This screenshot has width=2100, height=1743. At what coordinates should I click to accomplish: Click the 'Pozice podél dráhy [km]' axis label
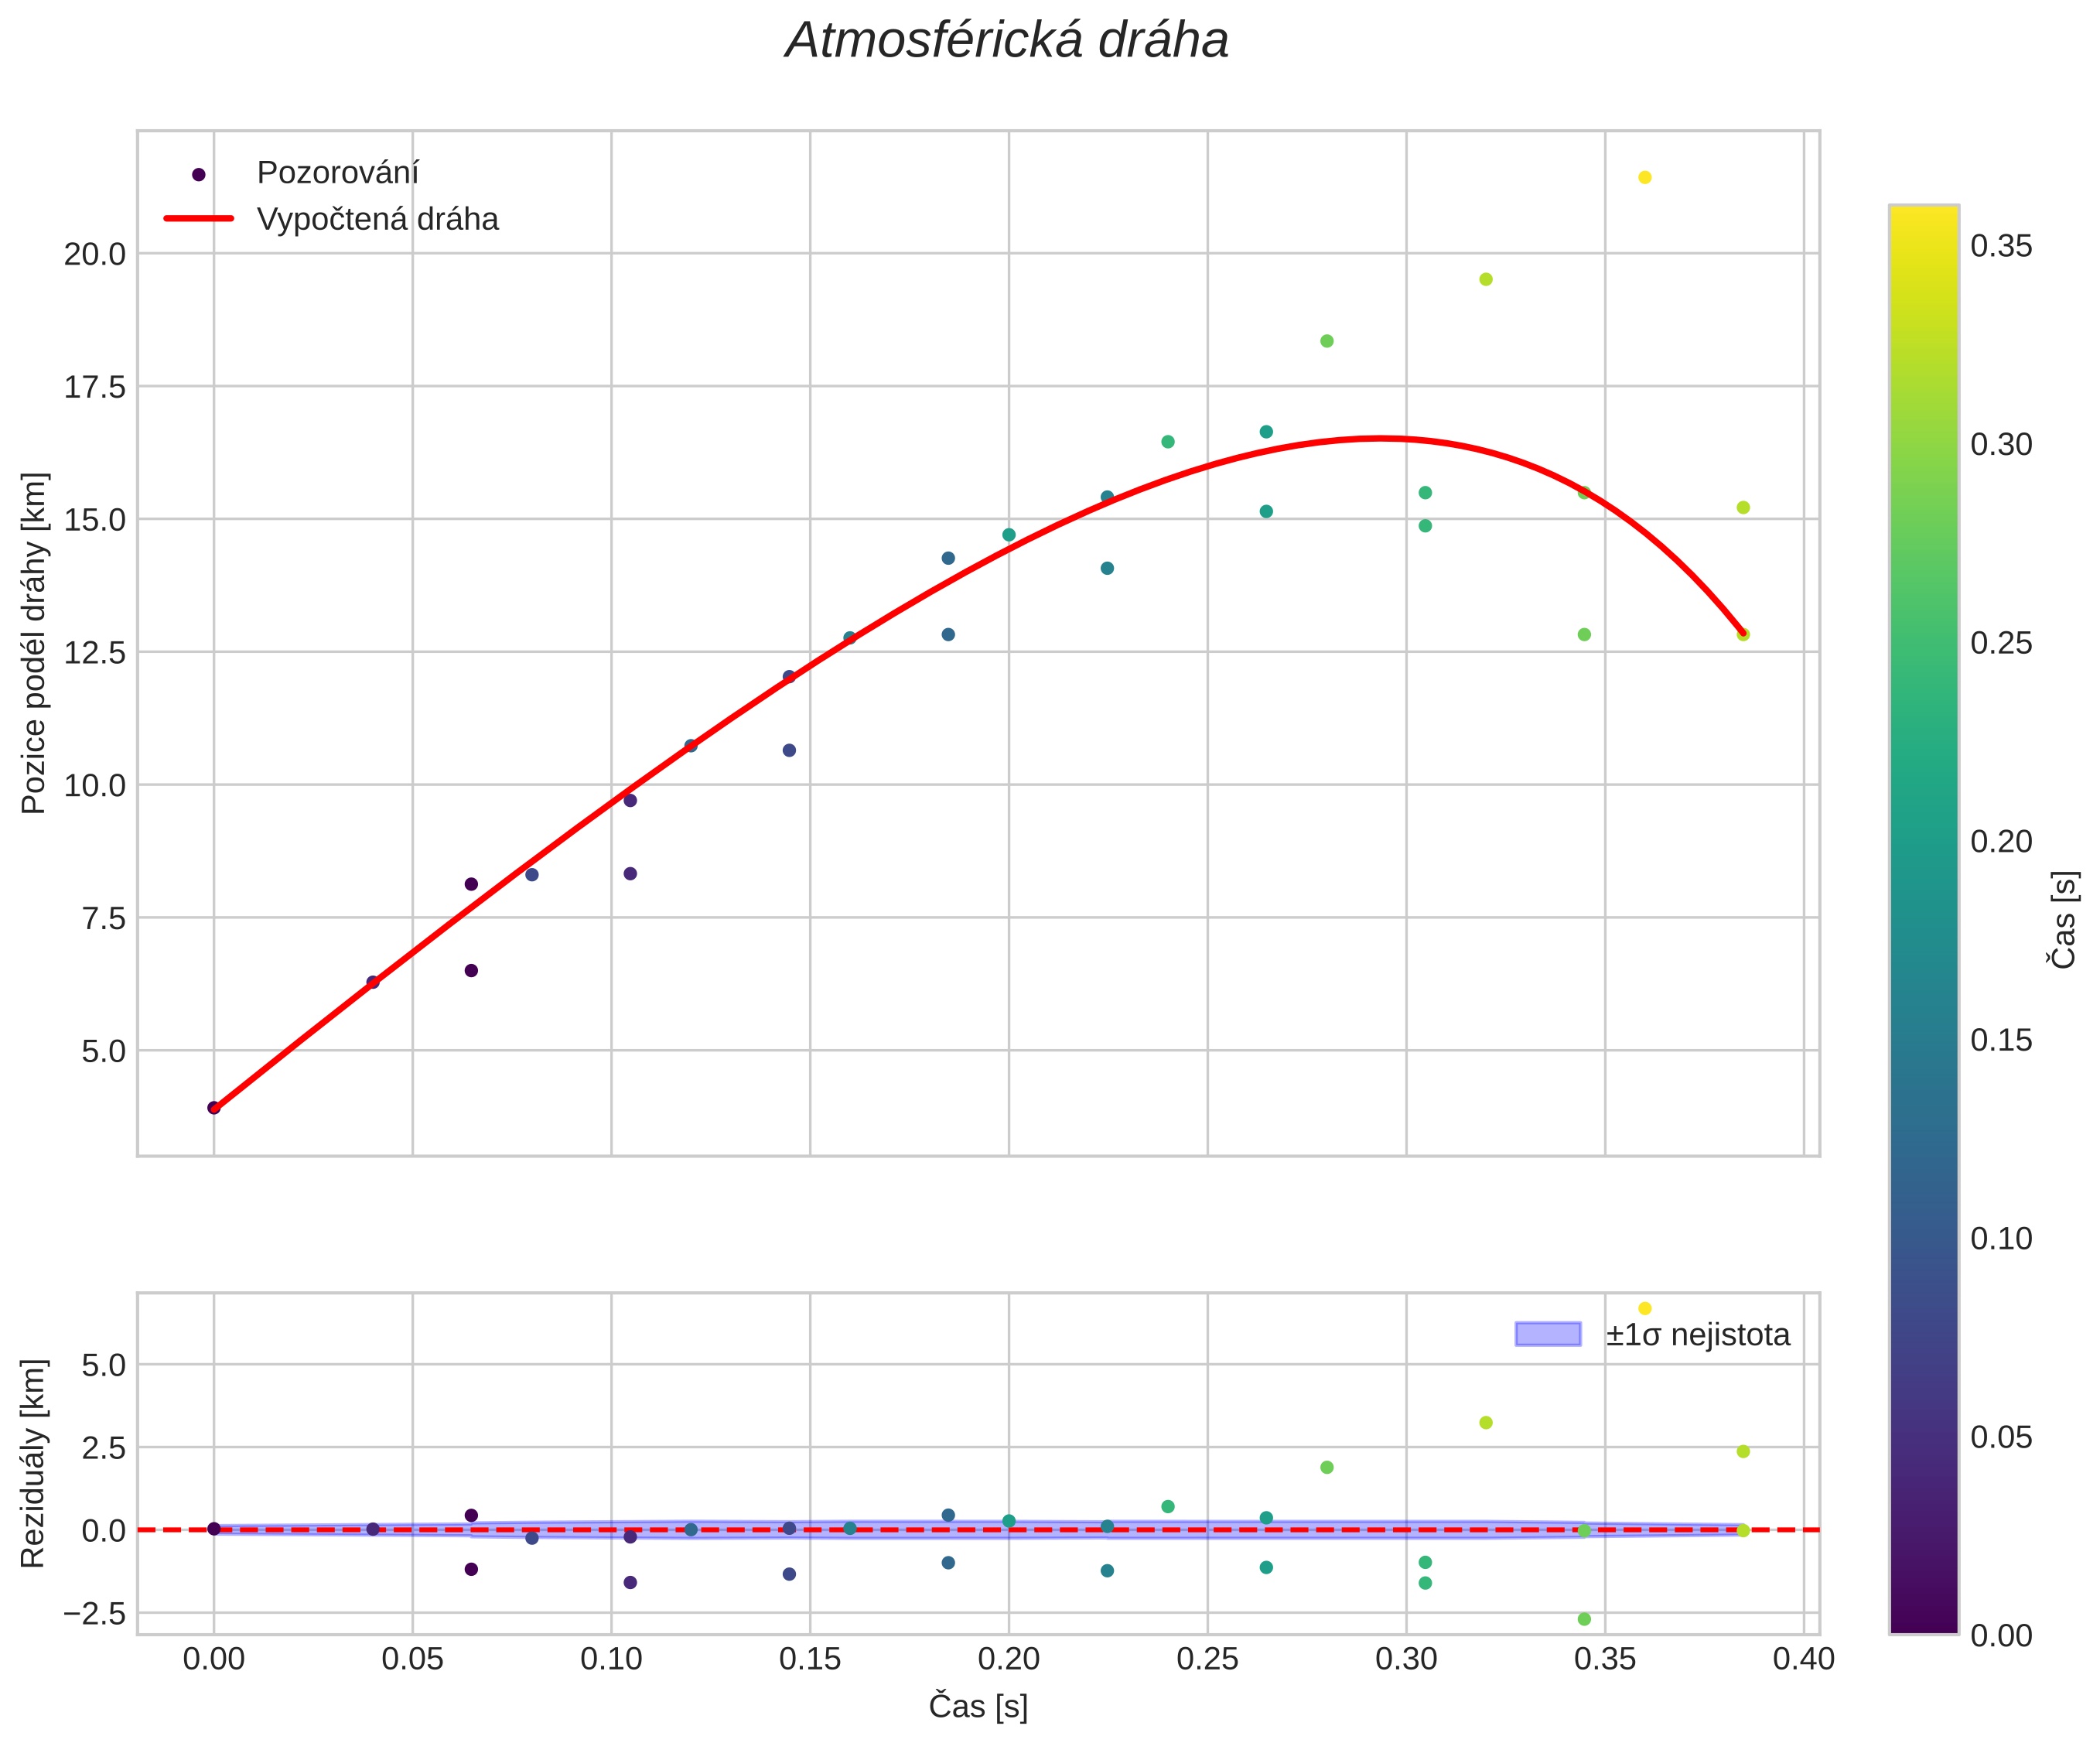34,643
